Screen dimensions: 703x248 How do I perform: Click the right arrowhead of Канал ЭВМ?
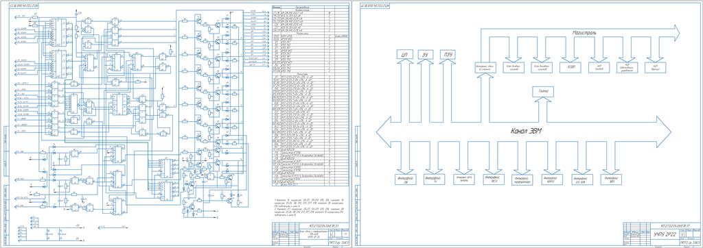[x=663, y=131]
